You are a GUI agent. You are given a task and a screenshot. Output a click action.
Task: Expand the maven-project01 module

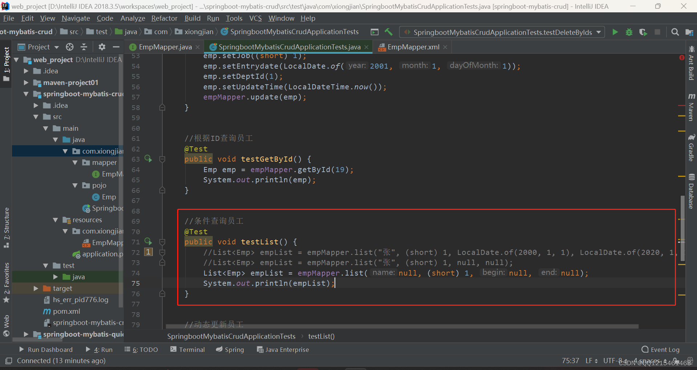coord(26,82)
